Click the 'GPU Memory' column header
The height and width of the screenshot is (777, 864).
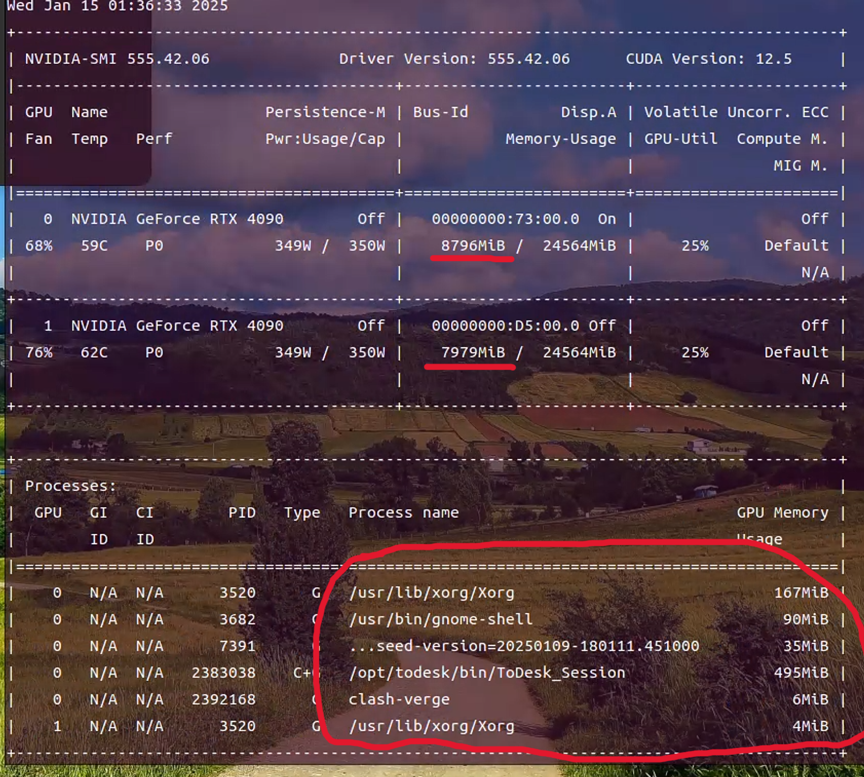[x=783, y=512]
